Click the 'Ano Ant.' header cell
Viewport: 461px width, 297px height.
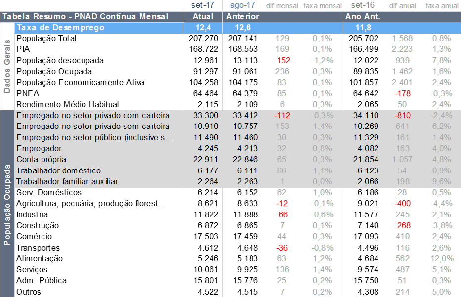coord(363,16)
